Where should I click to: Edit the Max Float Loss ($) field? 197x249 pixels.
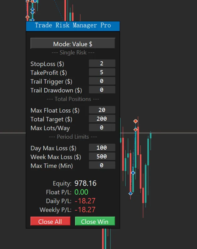102,110
